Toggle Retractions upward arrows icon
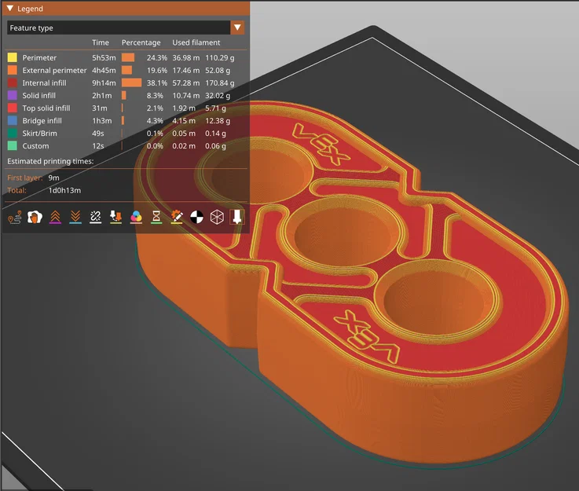The width and height of the screenshot is (579, 491). tap(55, 217)
